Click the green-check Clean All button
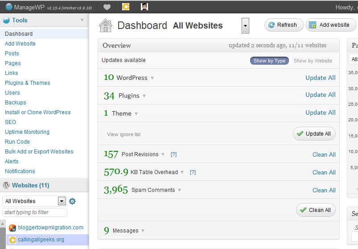 (316, 210)
